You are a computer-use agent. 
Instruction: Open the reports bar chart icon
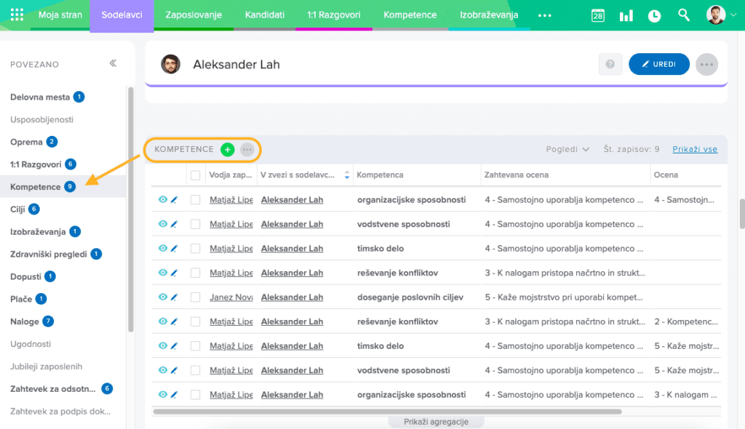626,15
